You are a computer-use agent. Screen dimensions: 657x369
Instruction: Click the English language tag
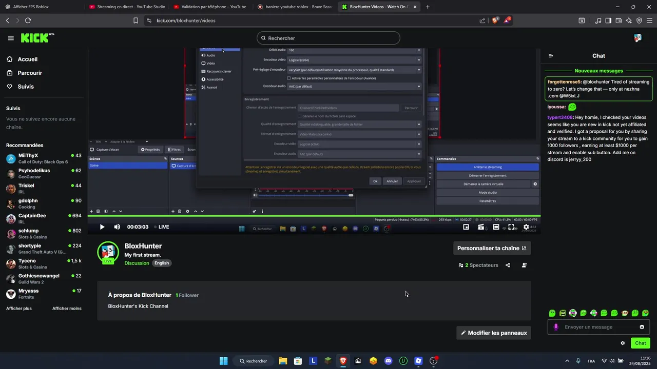(x=162, y=263)
